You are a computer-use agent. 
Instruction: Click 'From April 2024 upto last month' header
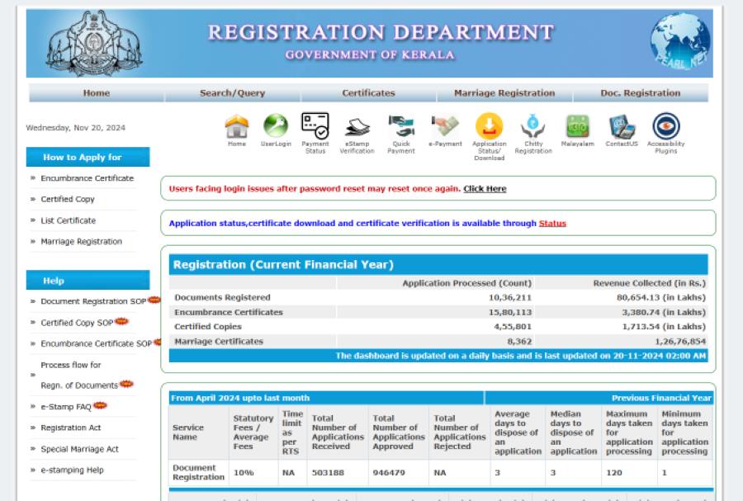pos(240,399)
